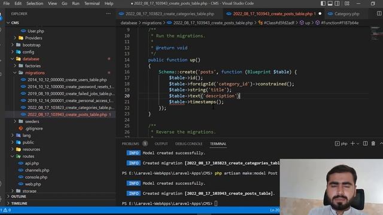This screenshot has width=383, height=215.
Task: Open the create_failed_jobs_table migration file
Action: (71, 94)
